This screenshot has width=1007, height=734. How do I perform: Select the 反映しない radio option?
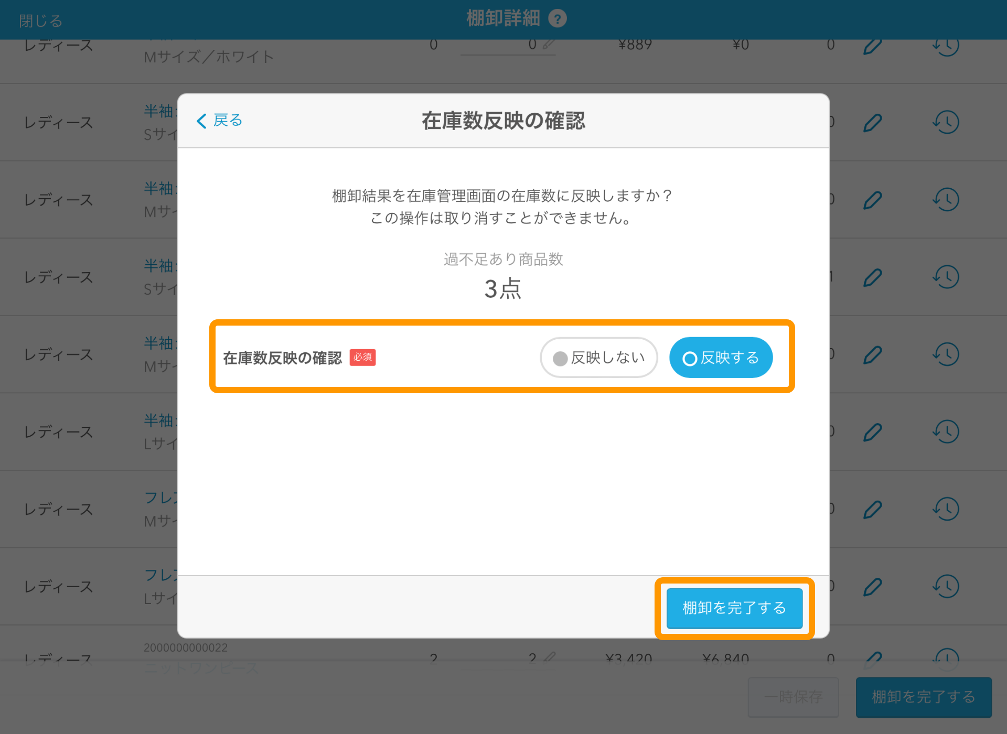(x=598, y=358)
